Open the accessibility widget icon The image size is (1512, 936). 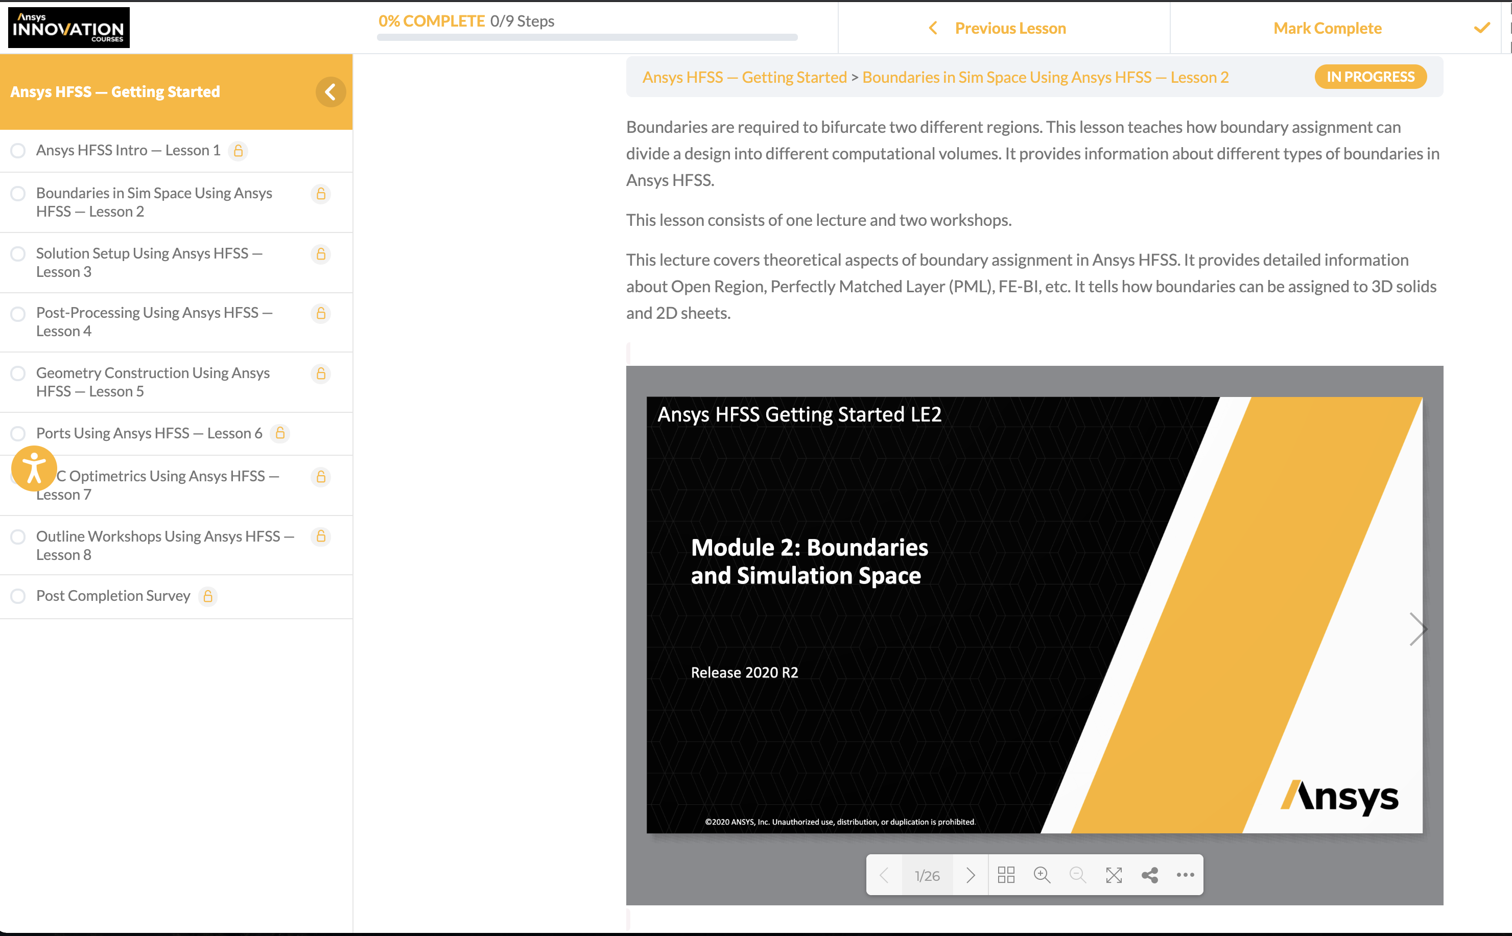point(34,469)
